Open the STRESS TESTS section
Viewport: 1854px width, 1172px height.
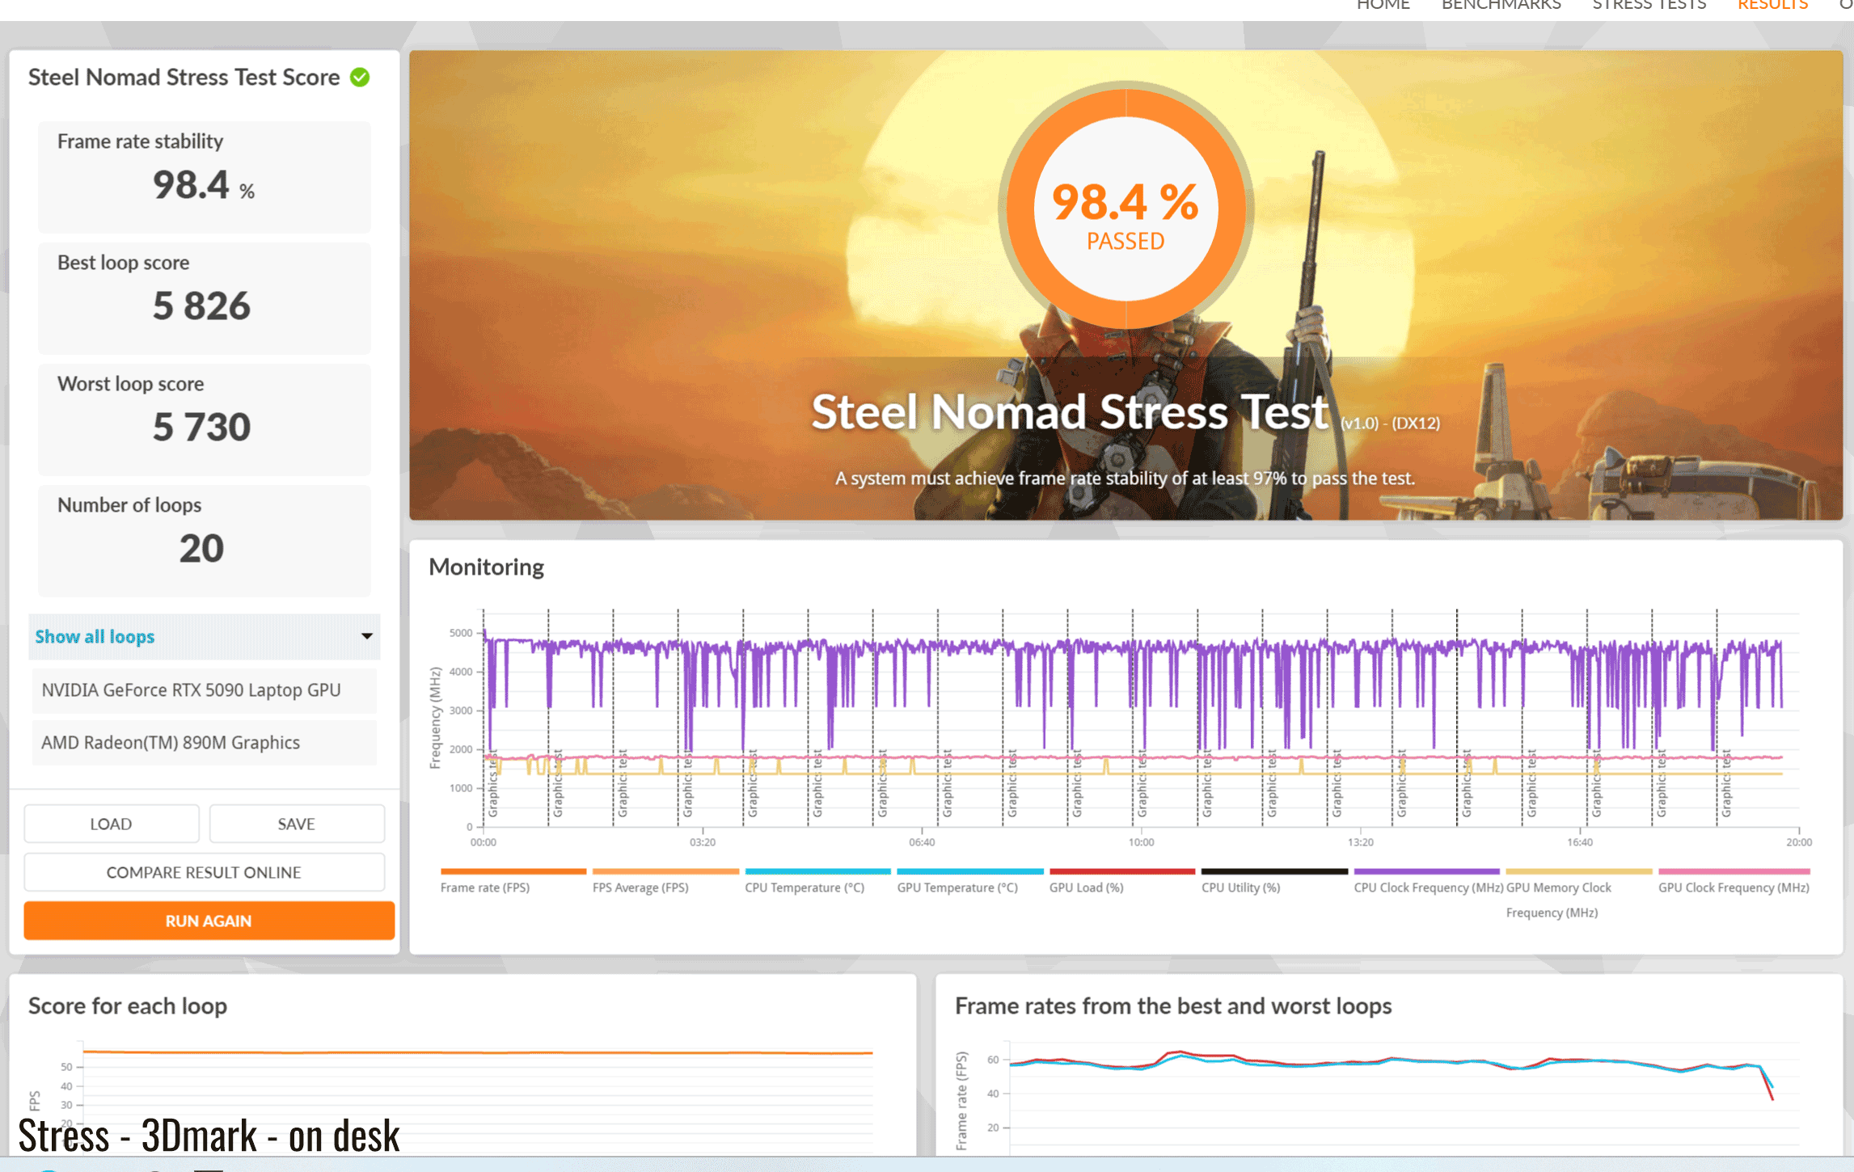point(1649,5)
